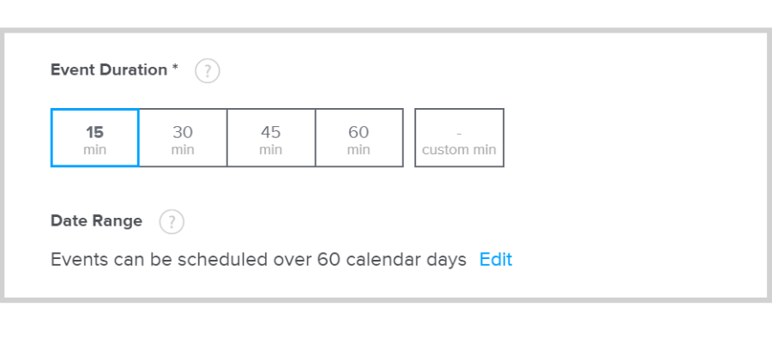Image resolution: width=772 pixels, height=349 pixels.
Task: Edit the scheduling date range
Action: pos(496,260)
